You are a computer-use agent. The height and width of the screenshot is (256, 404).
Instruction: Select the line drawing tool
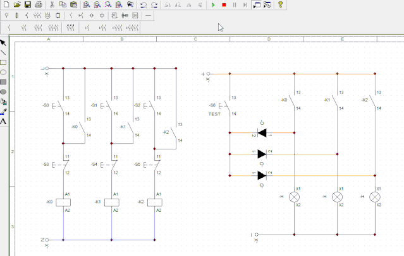[x=3, y=52]
